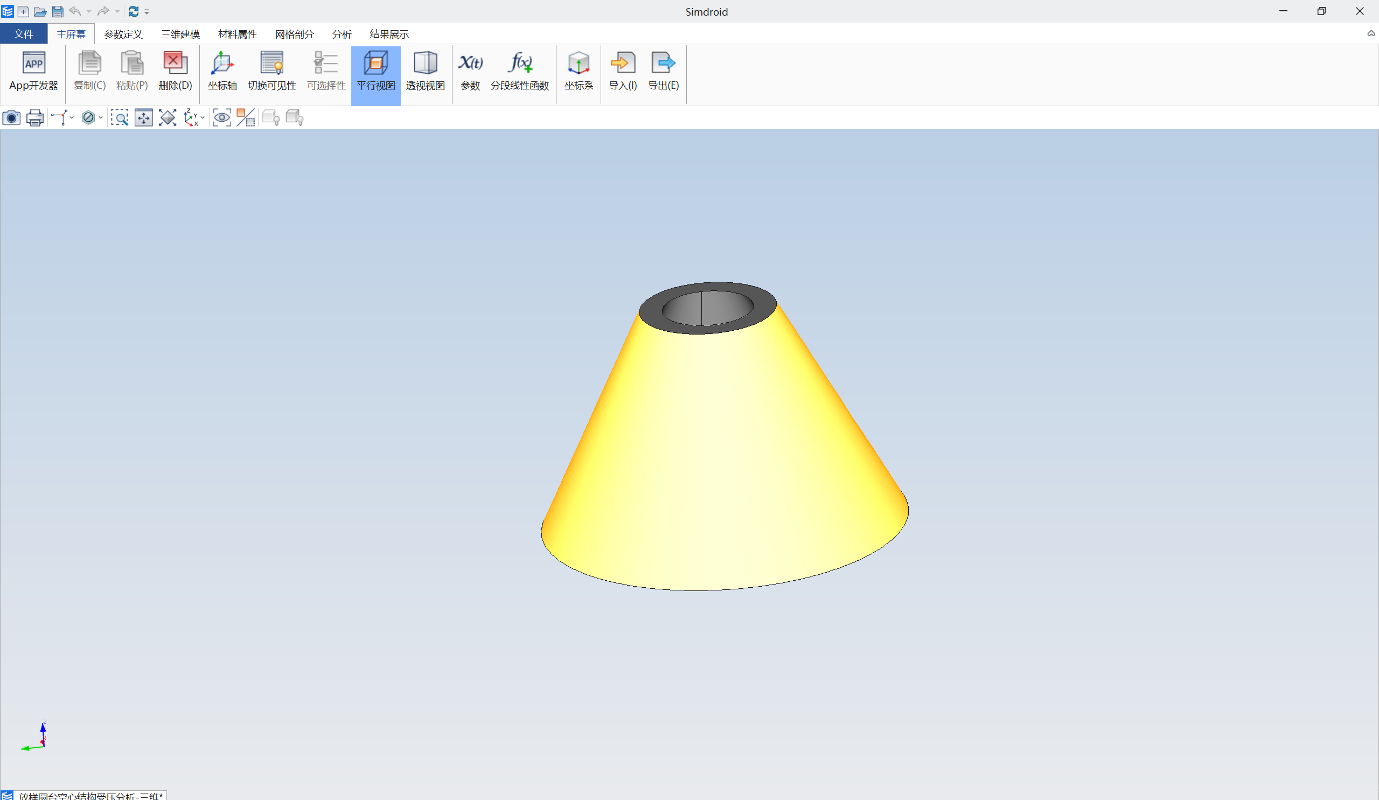The height and width of the screenshot is (800, 1379).
Task: Activate the box zoom magnifier tool
Action: (x=119, y=117)
